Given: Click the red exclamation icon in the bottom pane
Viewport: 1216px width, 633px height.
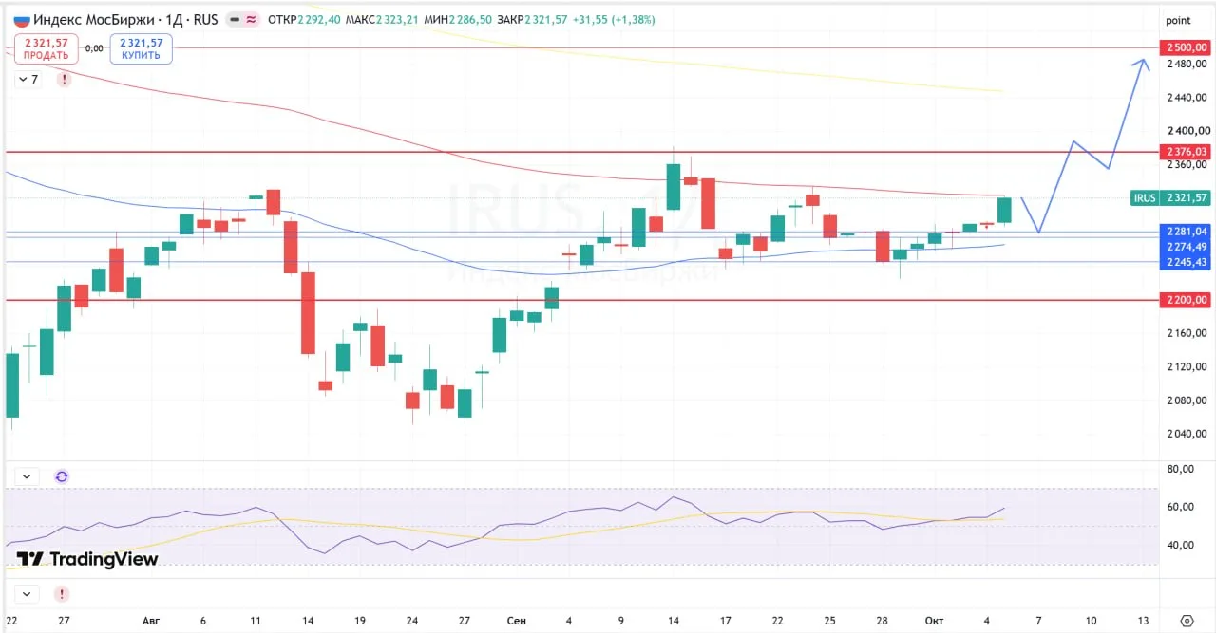Looking at the screenshot, I should coord(62,594).
